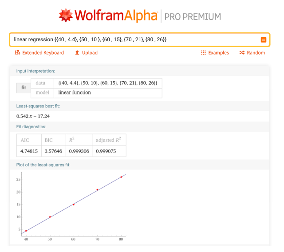Click the Extended Keyboard icon
284x252 pixels.
pos(17,53)
